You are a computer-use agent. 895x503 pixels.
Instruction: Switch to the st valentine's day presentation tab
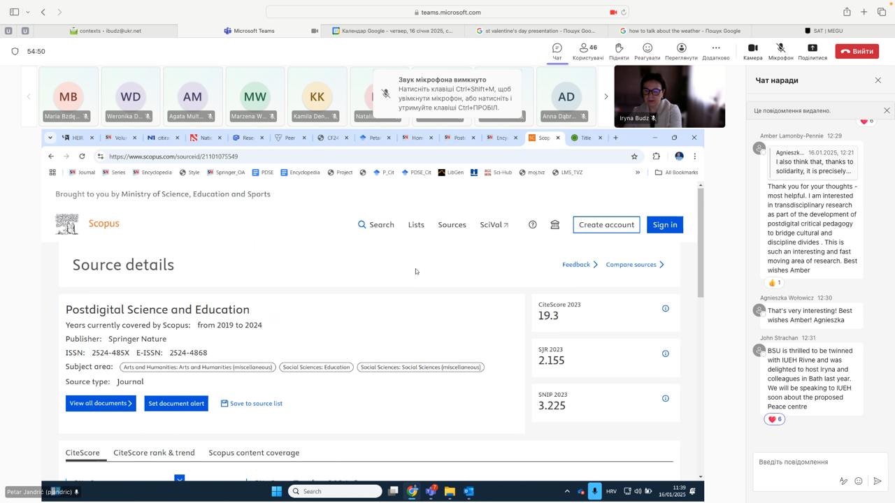point(537,31)
